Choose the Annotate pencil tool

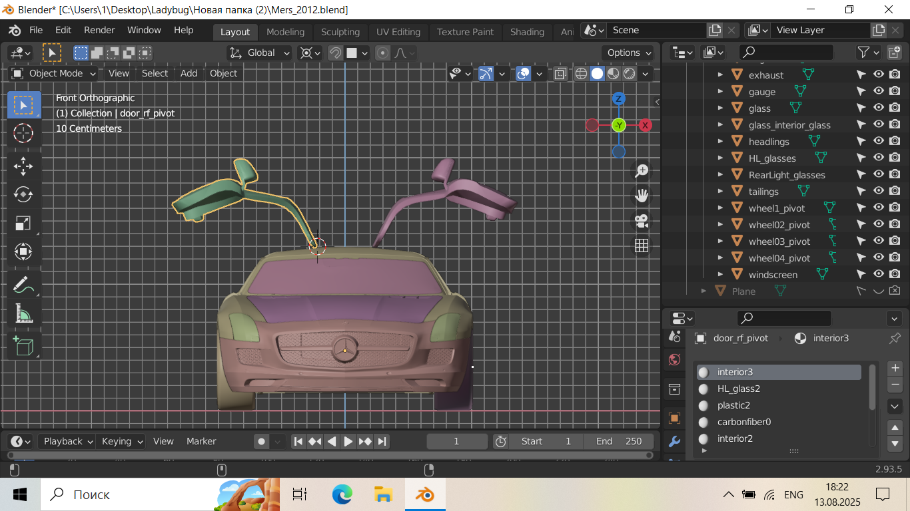23,285
